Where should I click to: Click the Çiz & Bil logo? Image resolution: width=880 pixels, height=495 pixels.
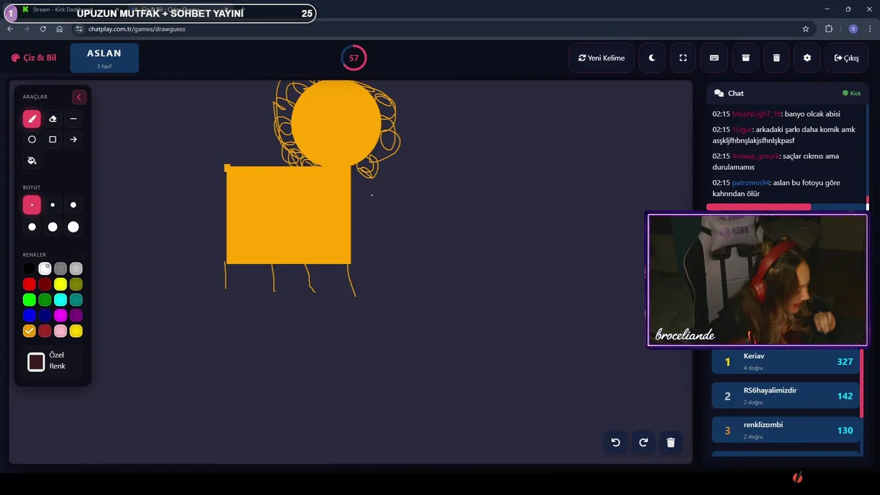(34, 58)
